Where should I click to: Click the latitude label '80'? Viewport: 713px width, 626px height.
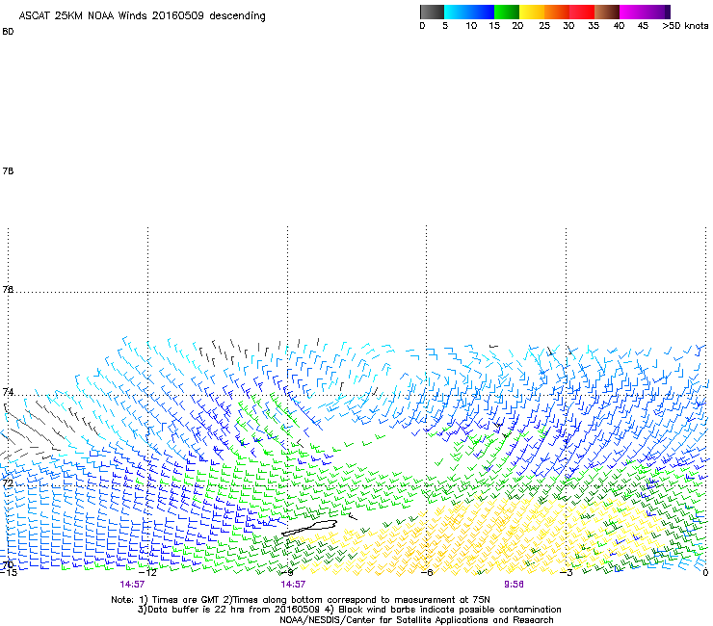(8, 32)
